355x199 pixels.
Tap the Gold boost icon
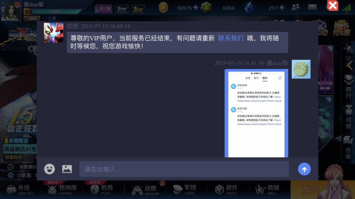coord(138,9)
